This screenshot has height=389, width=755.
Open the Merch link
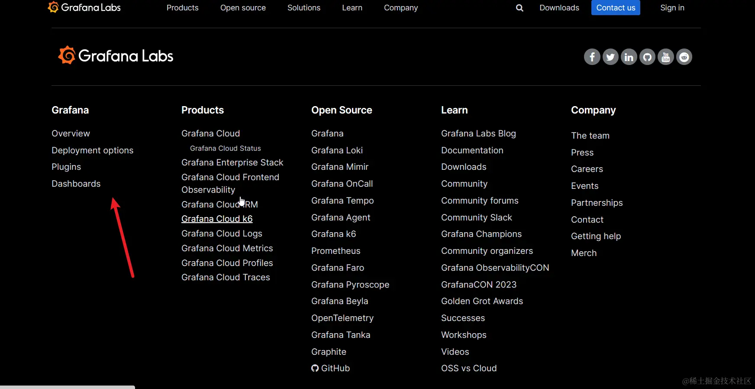click(584, 253)
